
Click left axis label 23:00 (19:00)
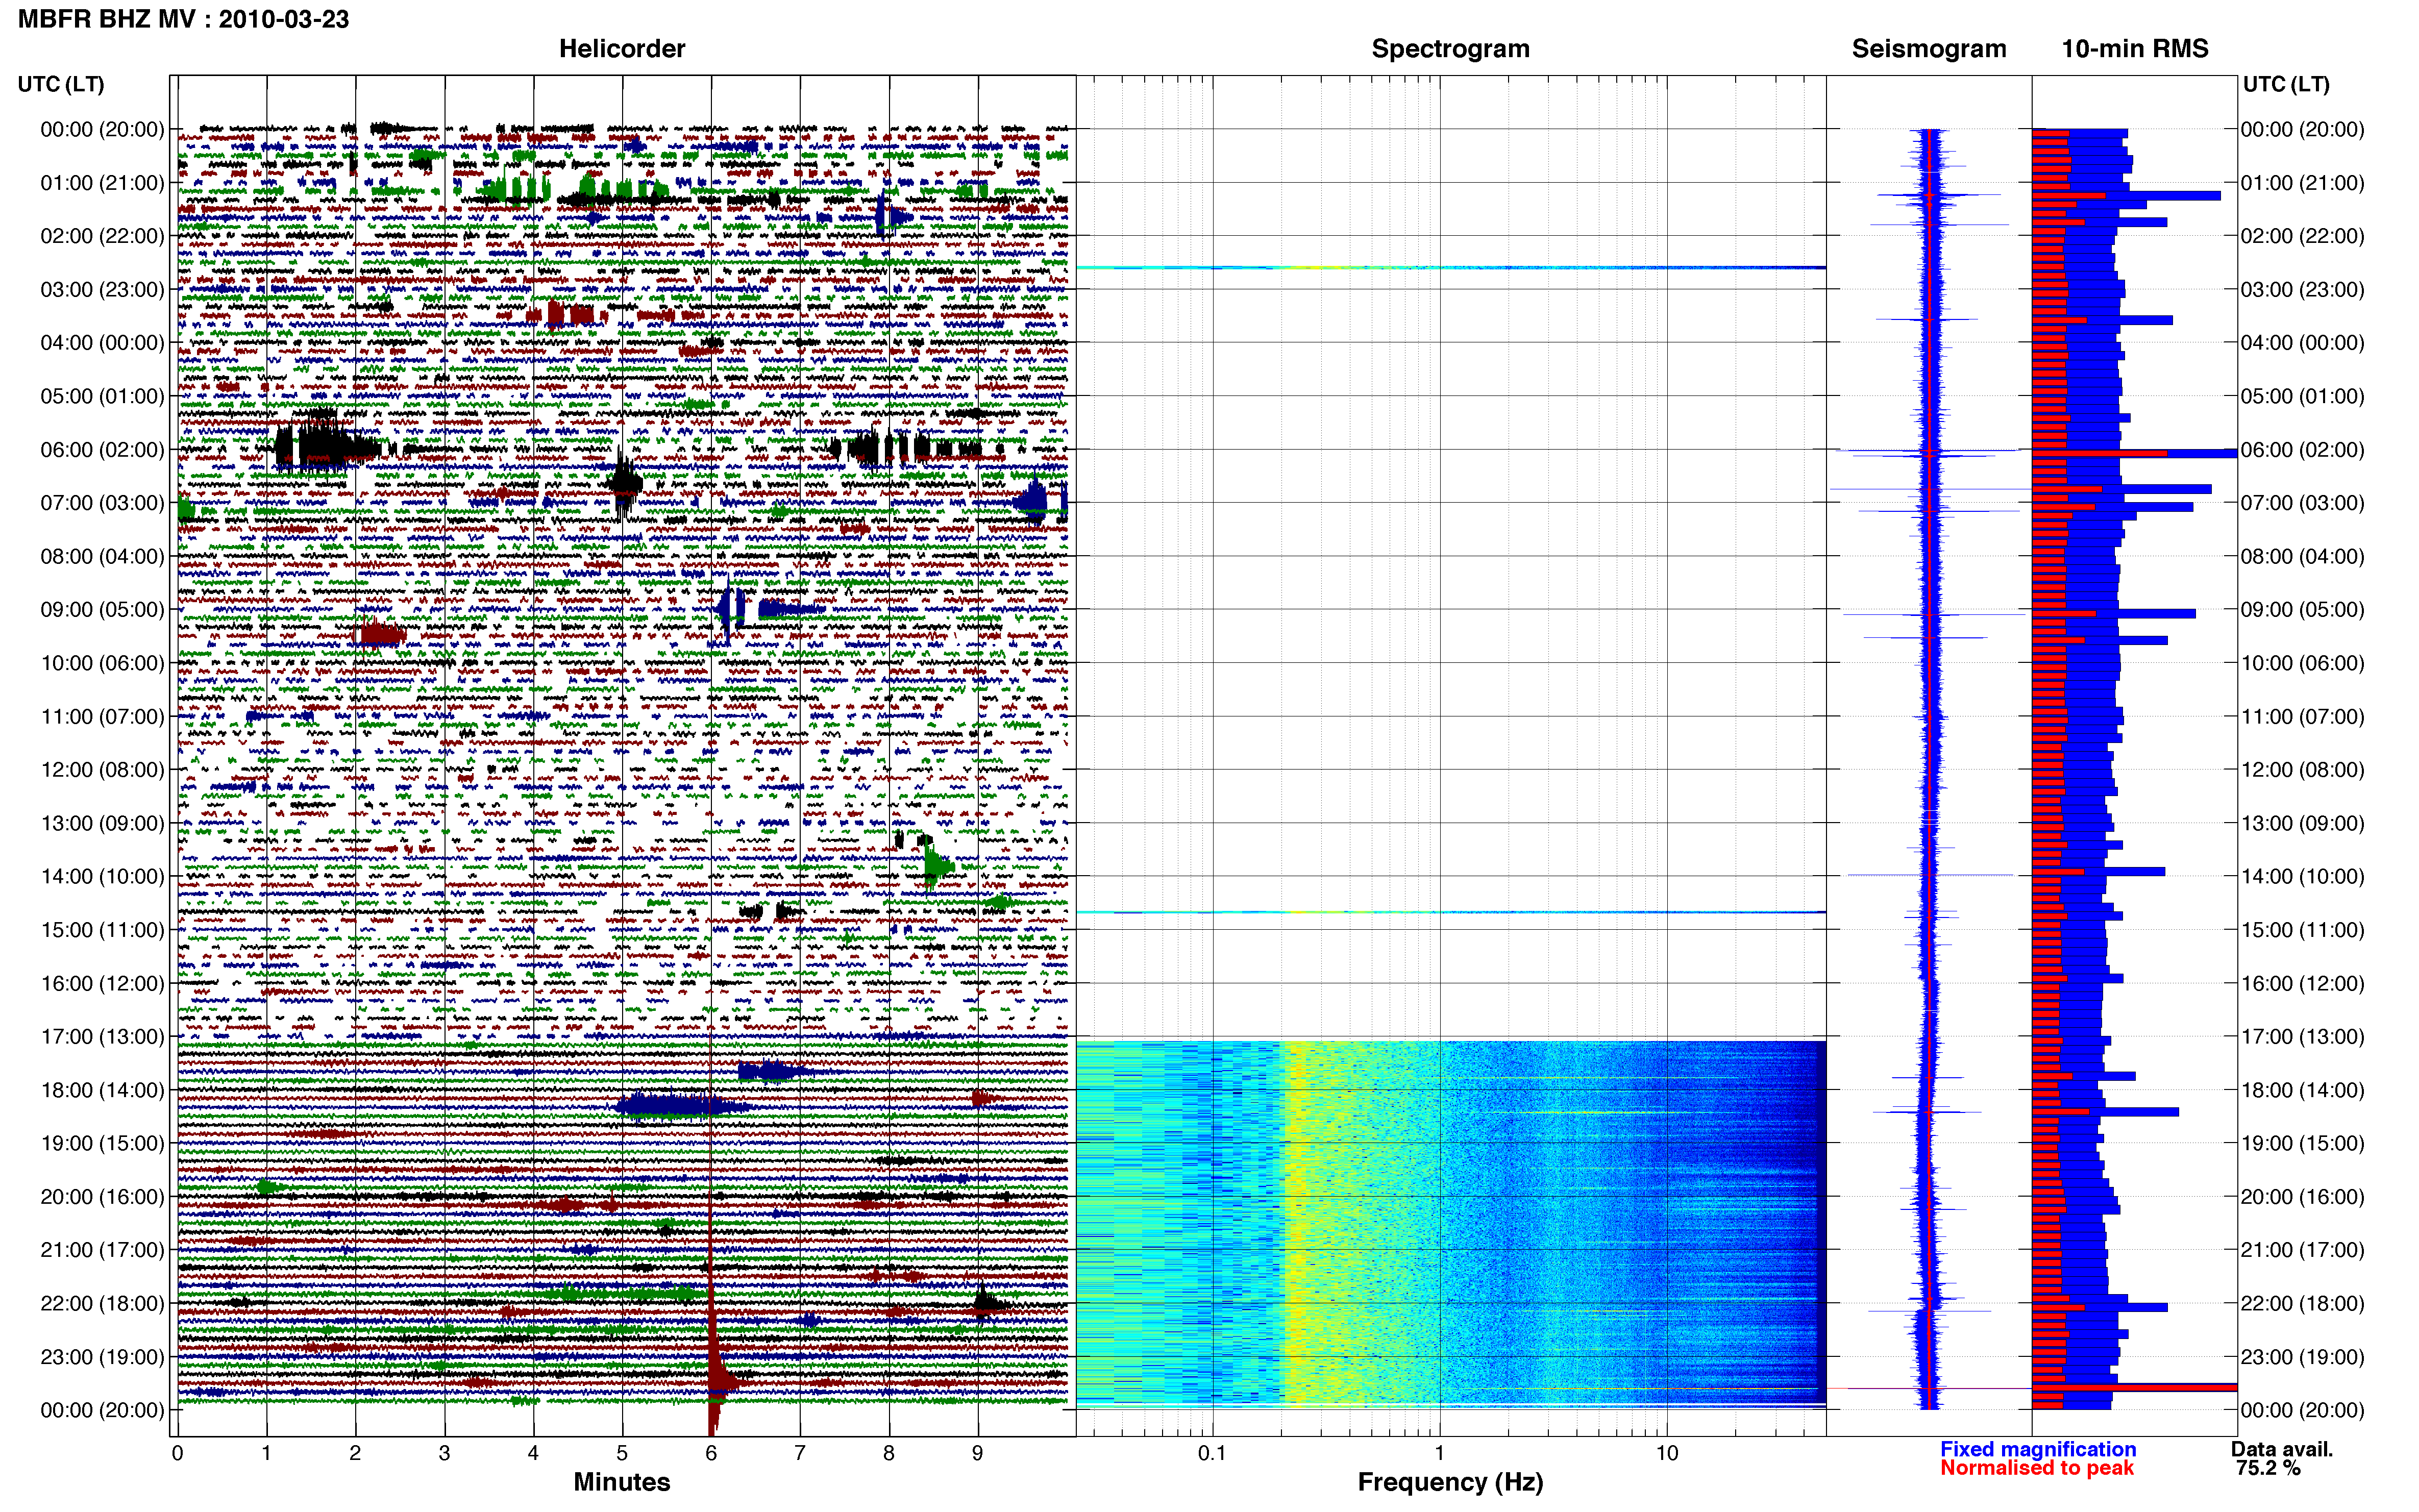(102, 1356)
